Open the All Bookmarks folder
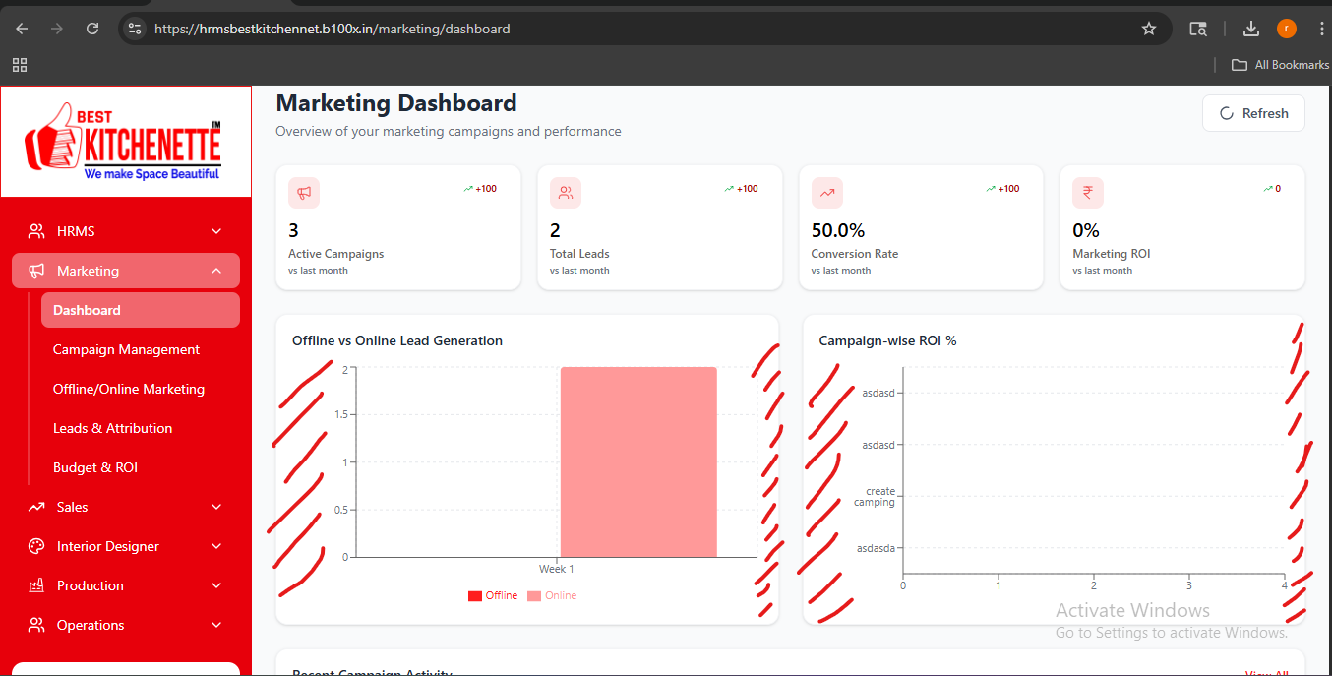 click(1280, 65)
